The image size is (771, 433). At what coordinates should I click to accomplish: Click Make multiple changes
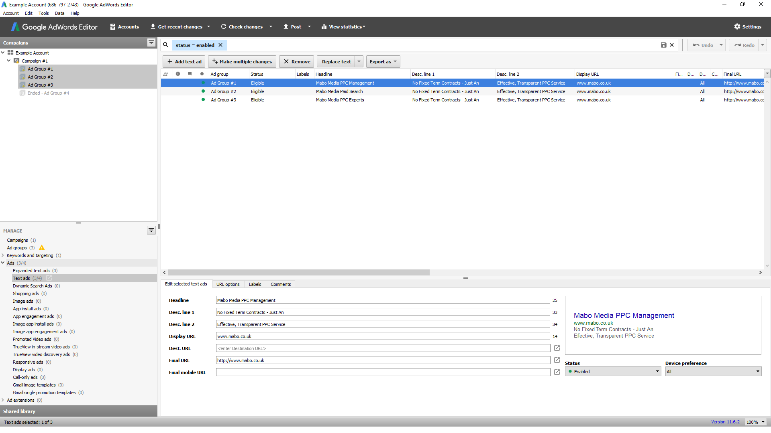click(242, 61)
